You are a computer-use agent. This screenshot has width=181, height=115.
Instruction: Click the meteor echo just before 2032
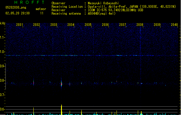[34, 83]
